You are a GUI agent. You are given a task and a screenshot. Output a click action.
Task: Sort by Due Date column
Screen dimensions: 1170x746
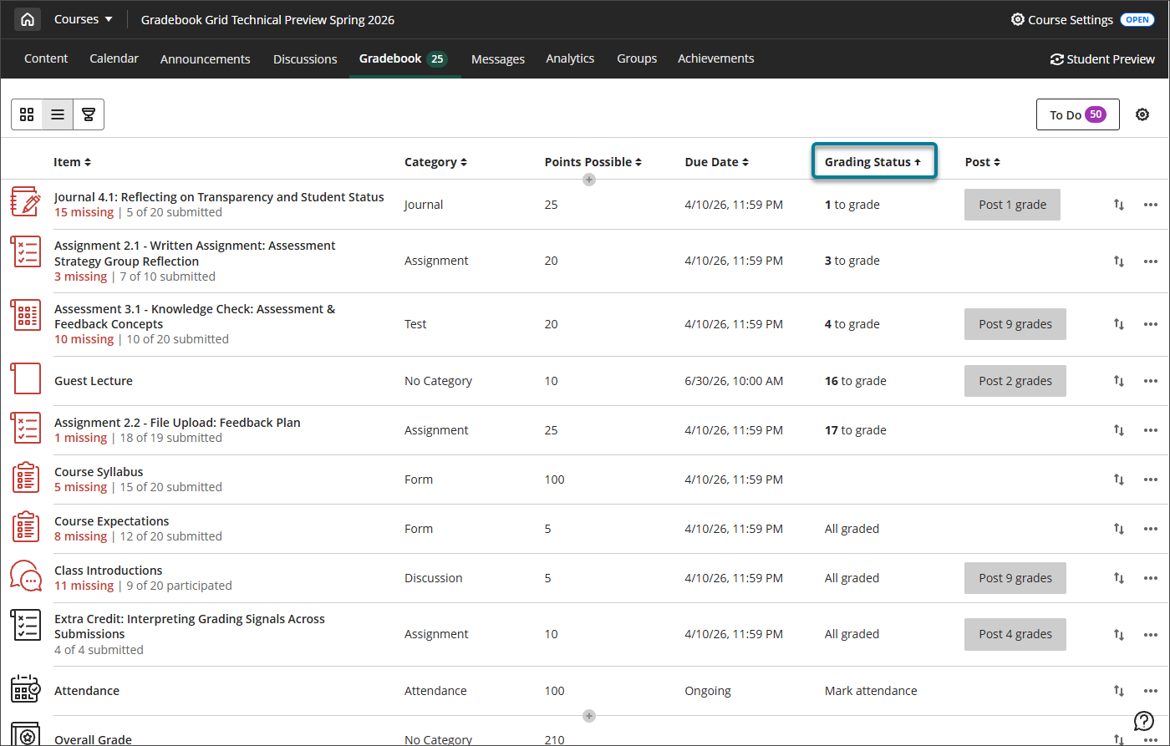pyautogui.click(x=717, y=162)
